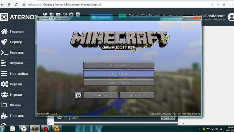Screen dimensions: 234x132
Task: Open network signal tray icon
Action: [x=221, y=129]
